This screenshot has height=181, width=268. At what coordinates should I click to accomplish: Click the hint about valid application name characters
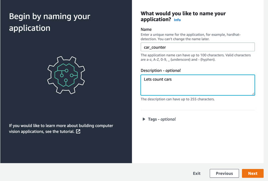pos(196,57)
